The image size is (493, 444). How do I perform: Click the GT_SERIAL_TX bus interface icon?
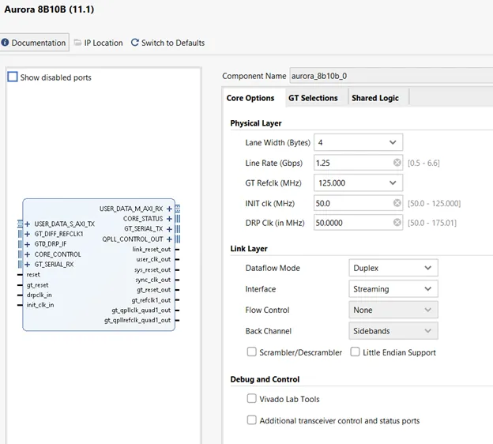[178, 228]
